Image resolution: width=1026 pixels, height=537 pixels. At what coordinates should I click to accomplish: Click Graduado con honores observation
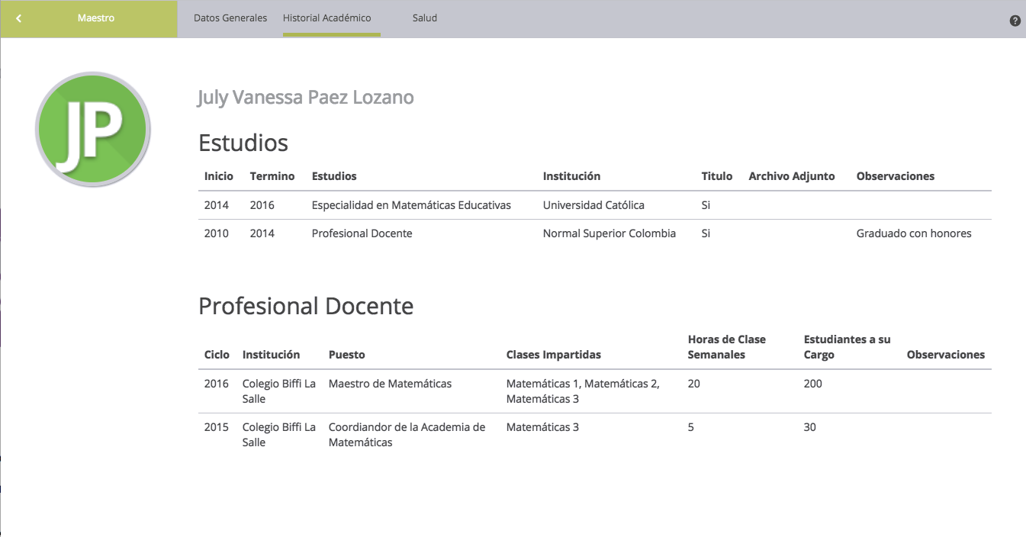913,233
